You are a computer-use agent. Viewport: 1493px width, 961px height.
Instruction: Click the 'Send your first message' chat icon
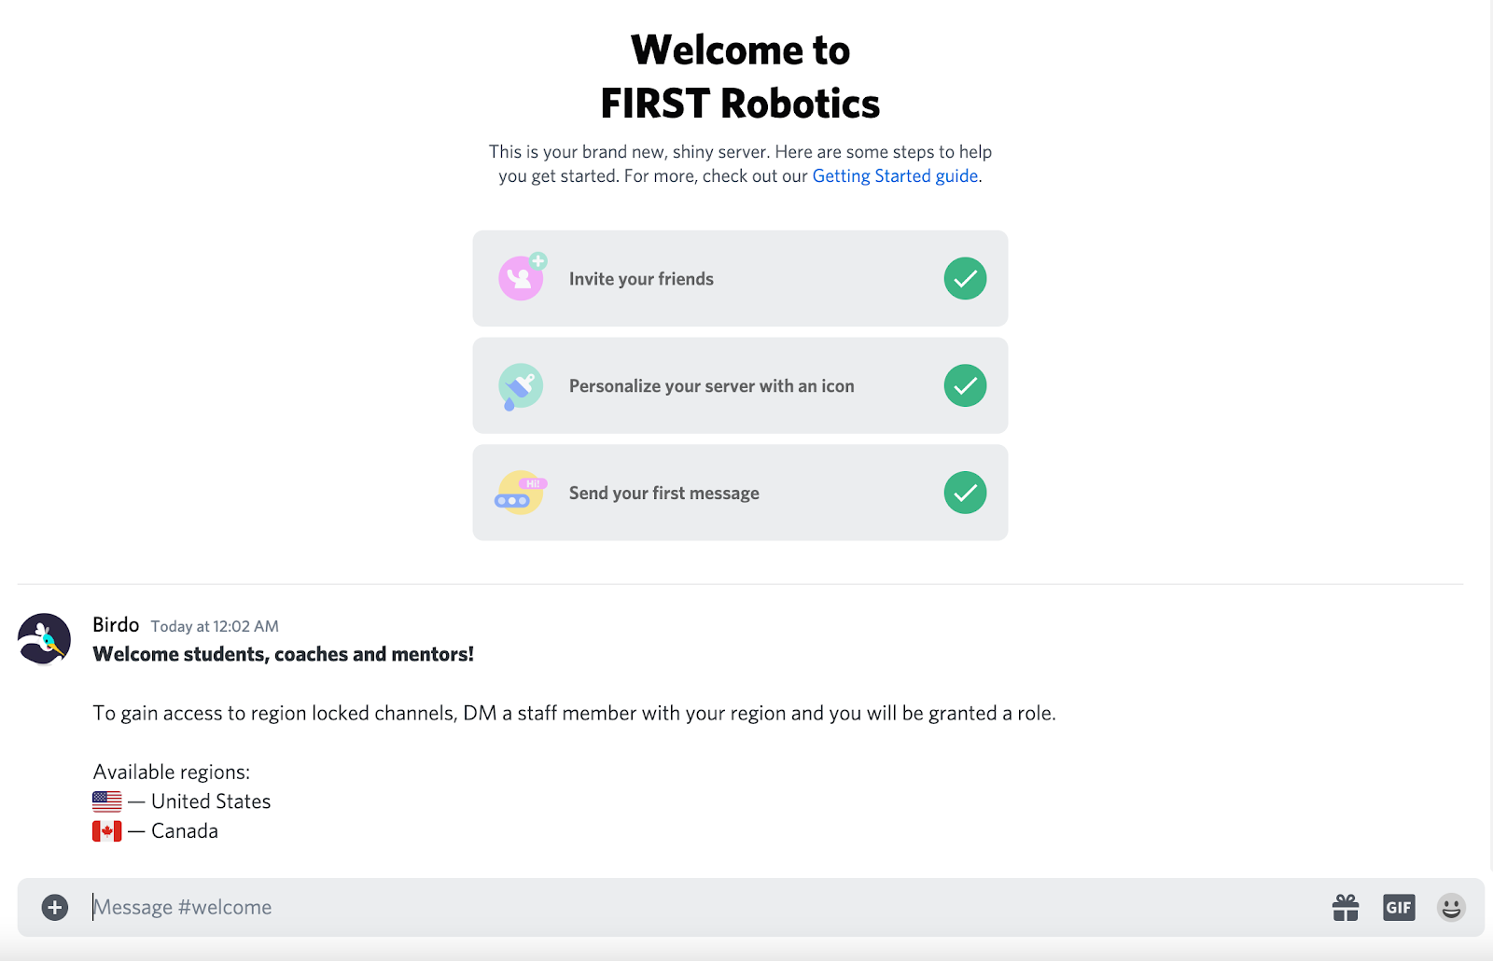(521, 493)
